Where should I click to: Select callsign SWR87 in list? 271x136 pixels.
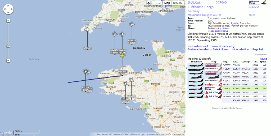coord(245,85)
